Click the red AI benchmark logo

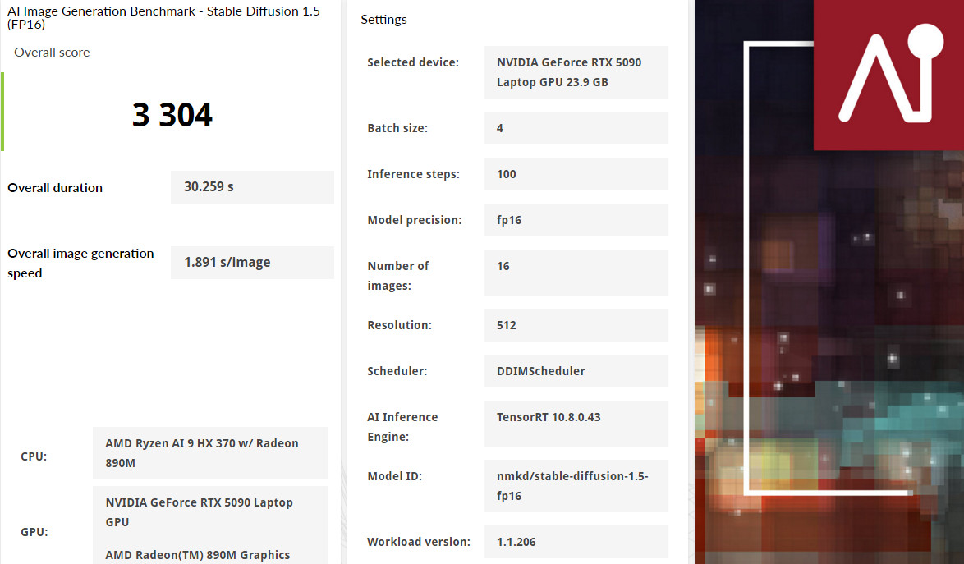888,75
